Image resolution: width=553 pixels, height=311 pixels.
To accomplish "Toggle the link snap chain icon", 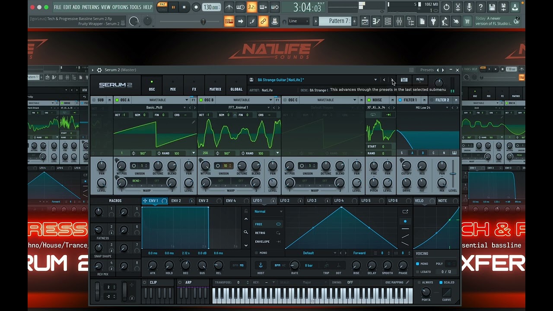I will click(263, 21).
